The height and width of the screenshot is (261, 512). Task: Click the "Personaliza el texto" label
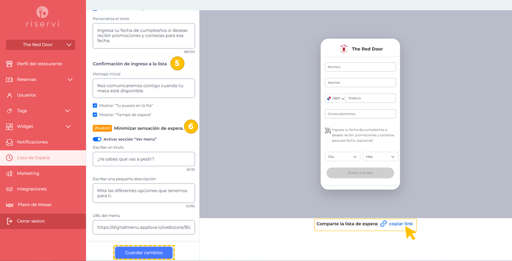[x=111, y=19]
